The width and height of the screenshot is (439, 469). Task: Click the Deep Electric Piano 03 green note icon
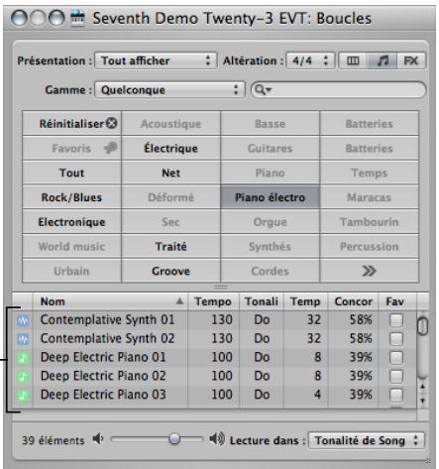point(23,395)
